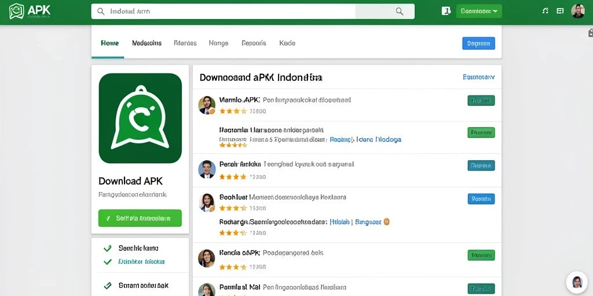Click the magnifier icon inside the search field

[x=101, y=12]
